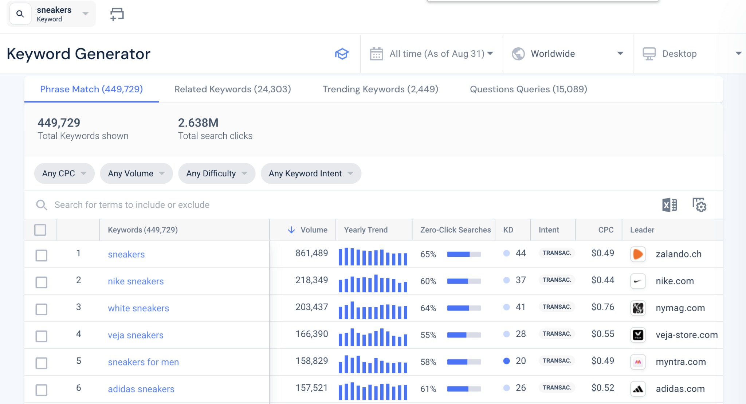Sort by the CPC column header
The width and height of the screenshot is (746, 404).
[x=606, y=230]
